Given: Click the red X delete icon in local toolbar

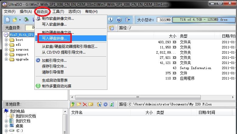Looking at the screenshot, I should pyautogui.click(x=85, y=104).
